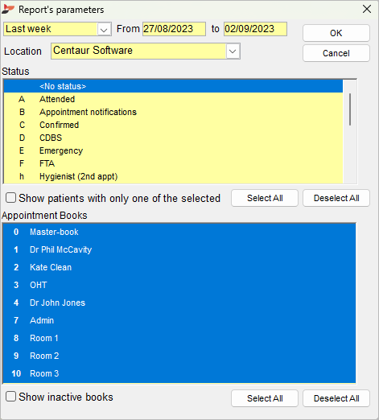This screenshot has width=379, height=420.
Task: Expand the Location dropdown arrow
Action: coord(233,51)
